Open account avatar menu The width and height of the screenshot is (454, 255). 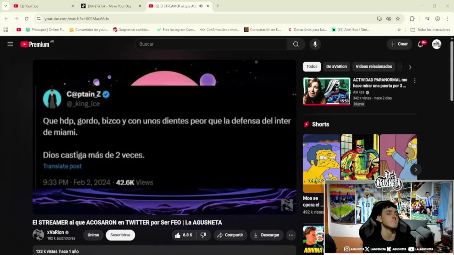[x=437, y=44]
